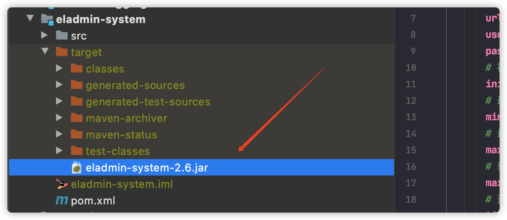Click the jar file icon of eladmin-system-2.6.jar

click(x=77, y=168)
